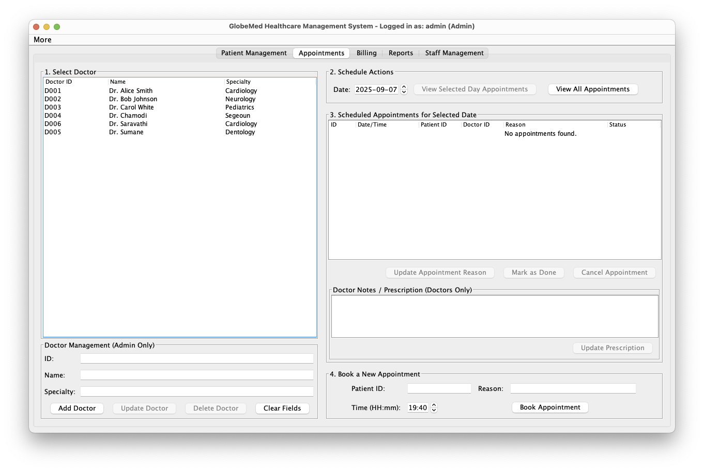Increment the Date spinner up arrow
Image resolution: width=704 pixels, height=471 pixels.
pyautogui.click(x=404, y=87)
